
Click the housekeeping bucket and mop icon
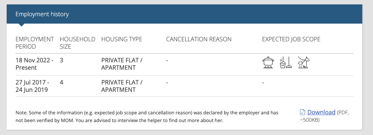point(286,63)
